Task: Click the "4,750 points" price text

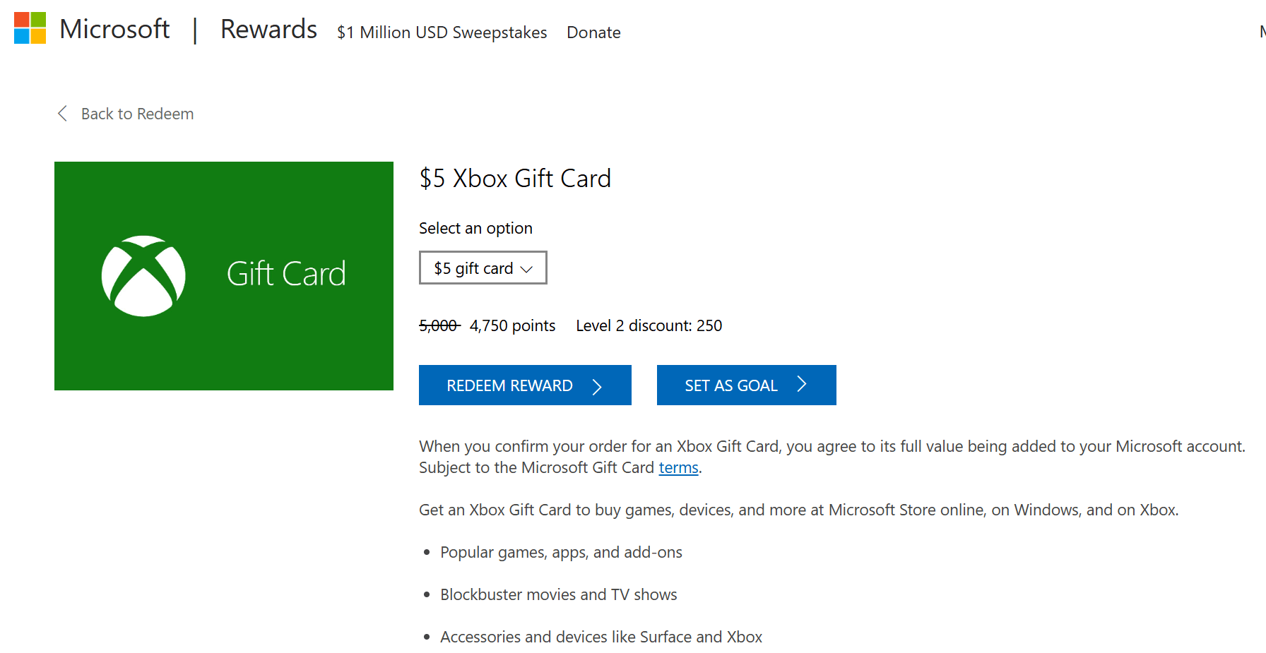Action: pyautogui.click(x=512, y=325)
